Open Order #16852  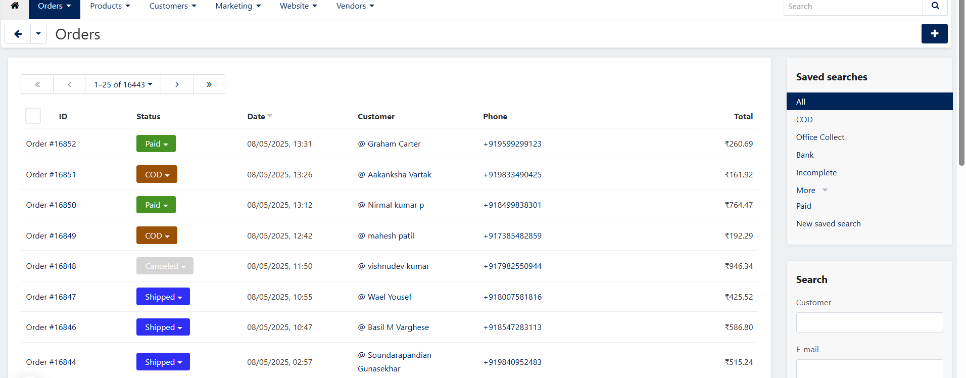51,144
